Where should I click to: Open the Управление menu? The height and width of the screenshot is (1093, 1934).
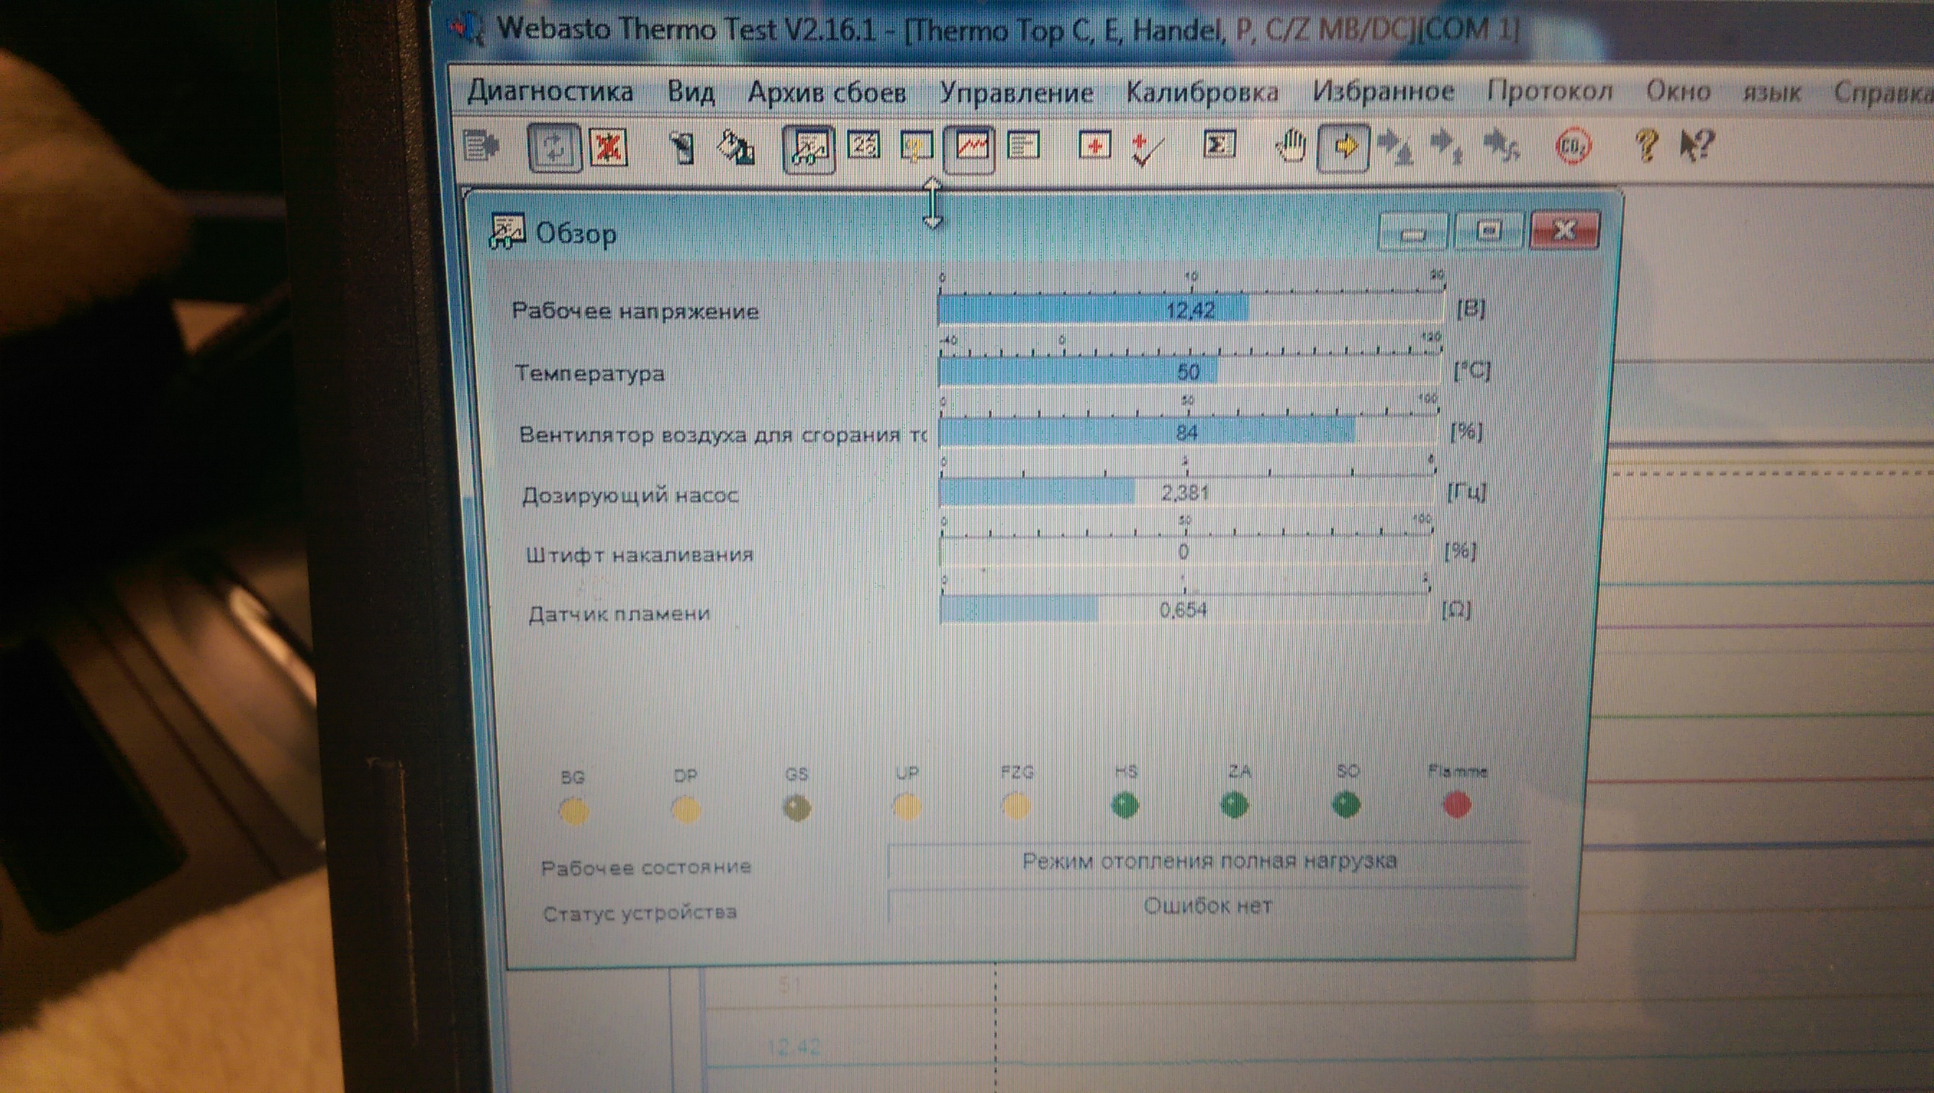[1015, 93]
